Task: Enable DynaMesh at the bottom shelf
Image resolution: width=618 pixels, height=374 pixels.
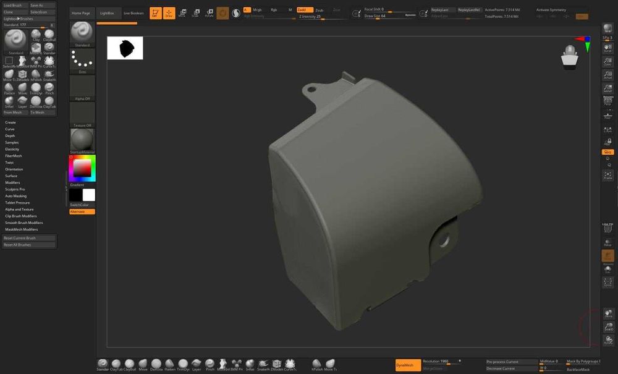Action: point(408,365)
